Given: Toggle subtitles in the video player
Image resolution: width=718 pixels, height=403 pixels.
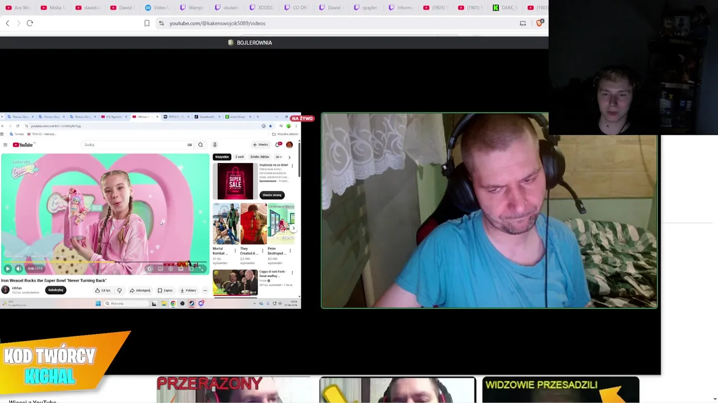Looking at the screenshot, I should pyautogui.click(x=160, y=269).
